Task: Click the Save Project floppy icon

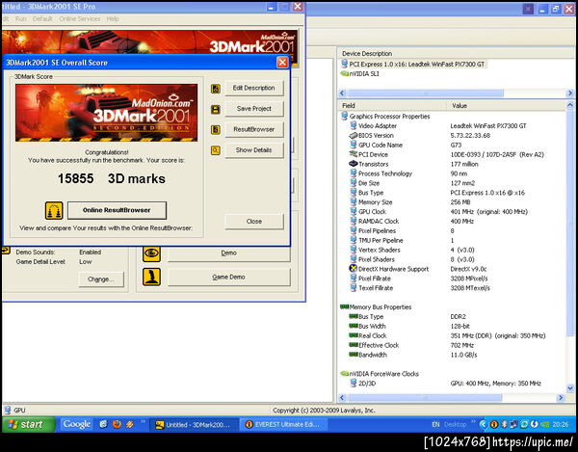Action: point(215,109)
